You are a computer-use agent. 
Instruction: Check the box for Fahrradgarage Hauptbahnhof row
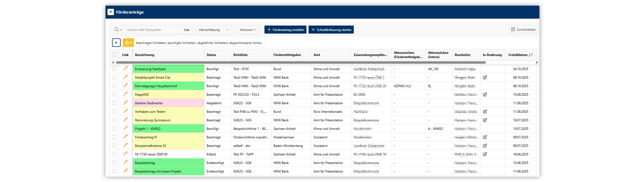click(114, 86)
